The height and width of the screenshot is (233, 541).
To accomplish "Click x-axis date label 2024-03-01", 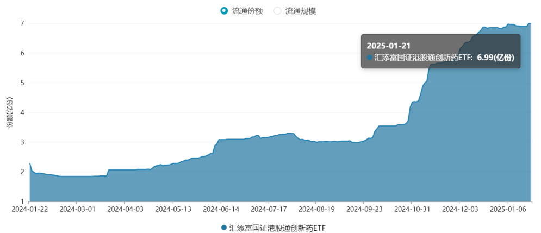I will [77, 209].
